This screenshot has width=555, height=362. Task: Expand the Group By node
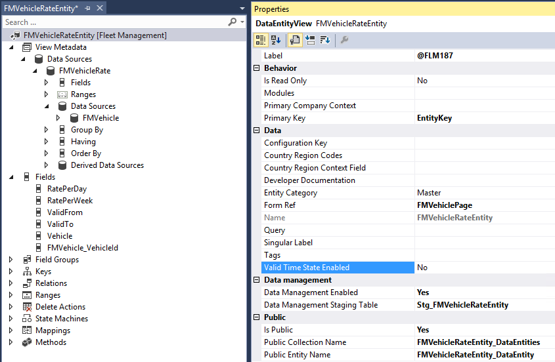[47, 130]
